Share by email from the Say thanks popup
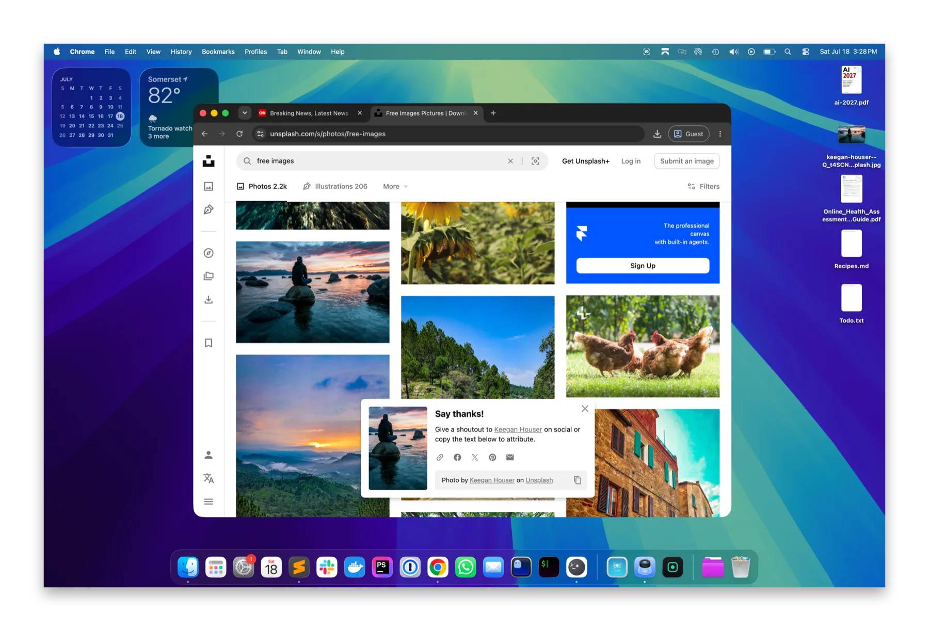The width and height of the screenshot is (929, 631). 510,457
